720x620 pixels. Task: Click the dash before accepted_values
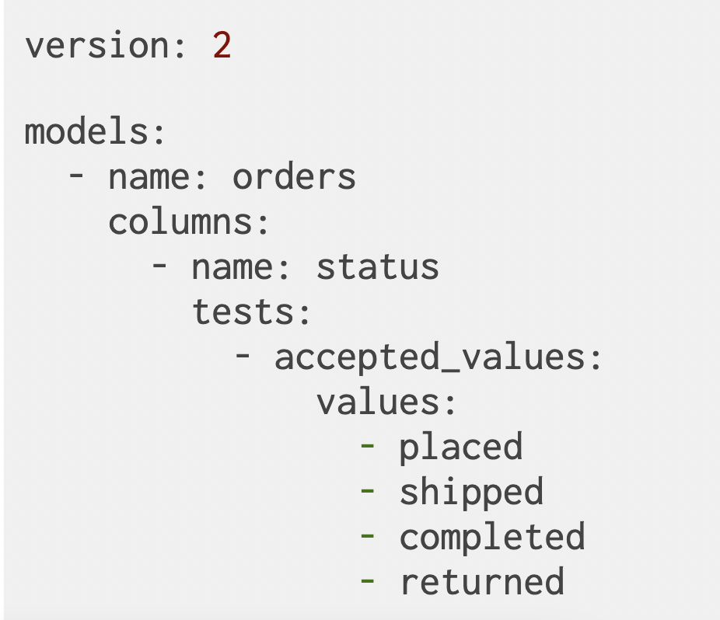(243, 357)
